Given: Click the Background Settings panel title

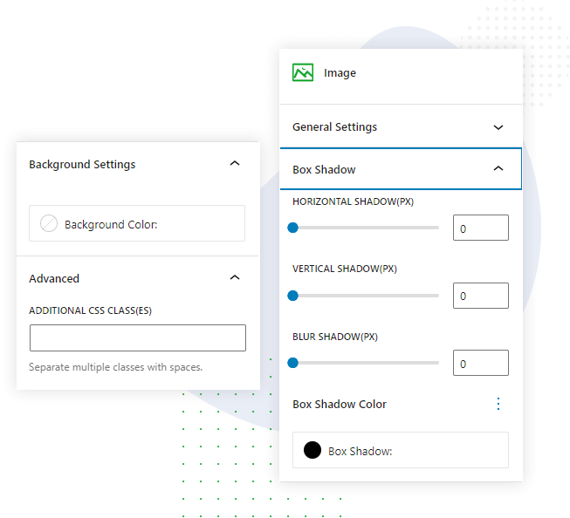Looking at the screenshot, I should pos(82,165).
